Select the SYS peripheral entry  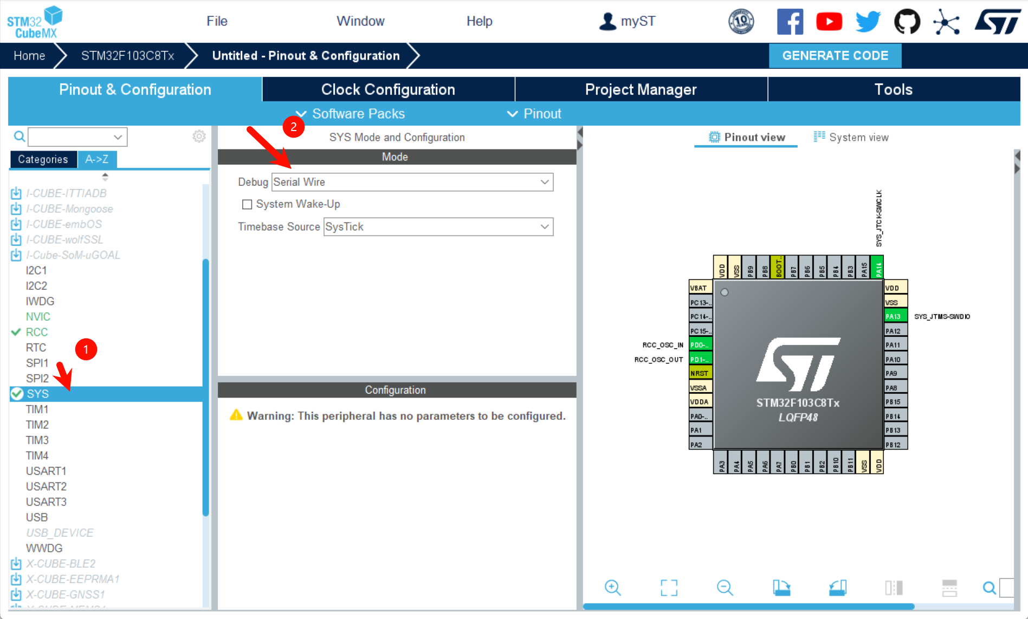coord(106,394)
